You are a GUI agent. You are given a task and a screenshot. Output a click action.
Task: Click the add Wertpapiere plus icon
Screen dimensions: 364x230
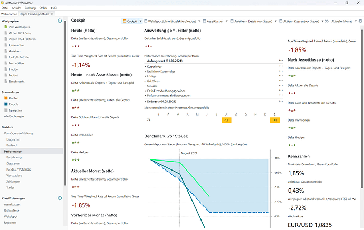[60, 21]
